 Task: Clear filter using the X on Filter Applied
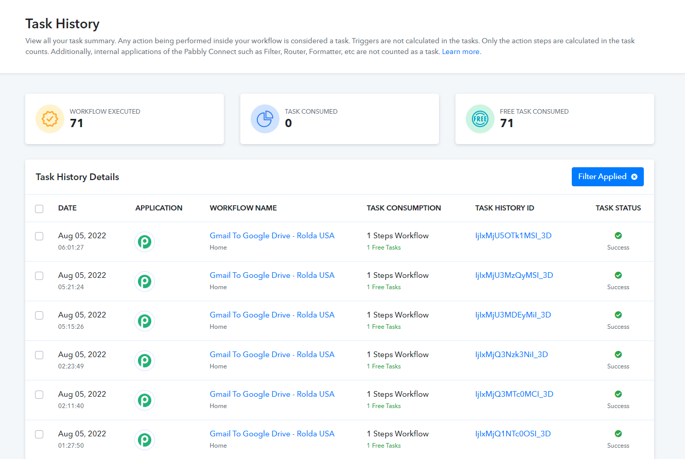[x=634, y=177]
